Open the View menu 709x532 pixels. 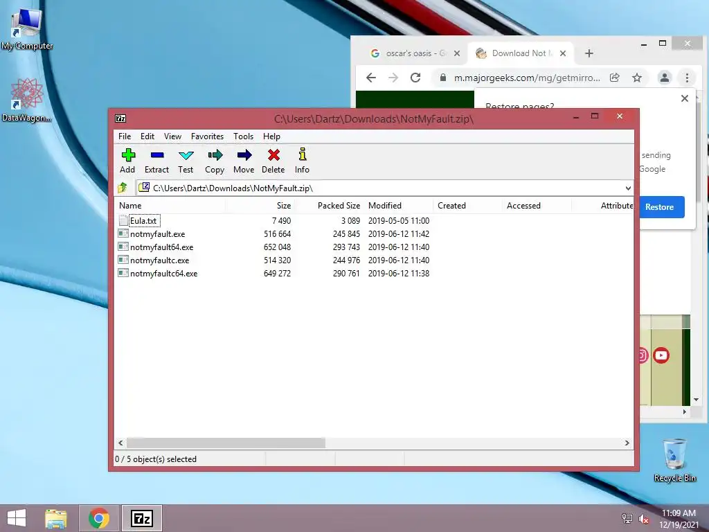click(172, 136)
